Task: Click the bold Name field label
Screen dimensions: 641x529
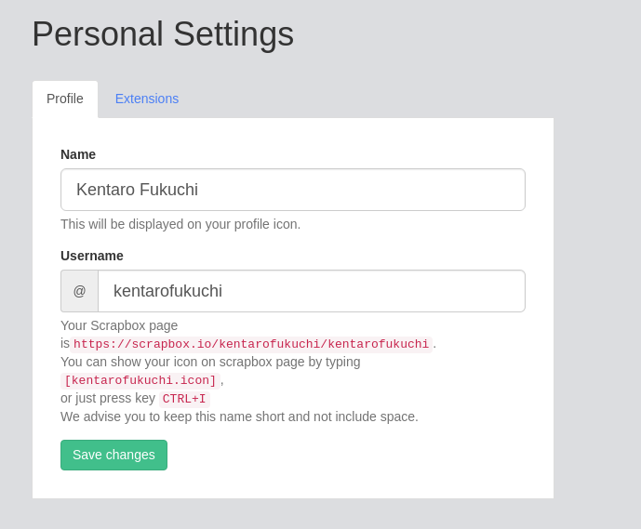Action: point(78,154)
